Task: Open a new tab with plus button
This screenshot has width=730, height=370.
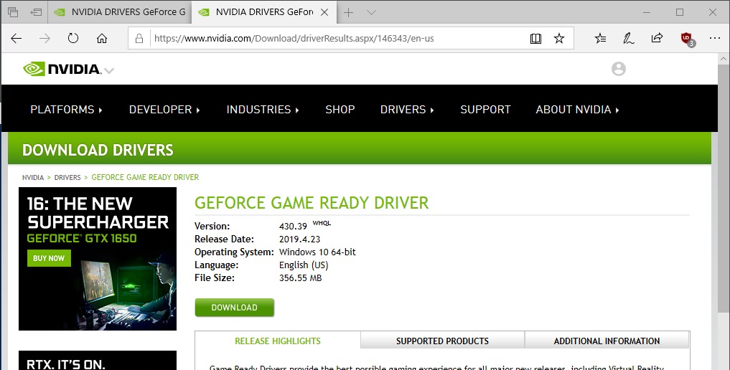Action: coord(349,12)
